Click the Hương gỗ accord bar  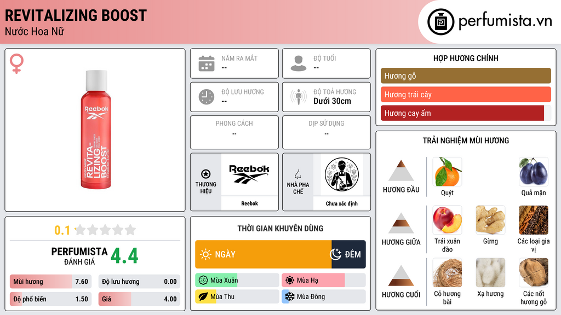coord(466,75)
